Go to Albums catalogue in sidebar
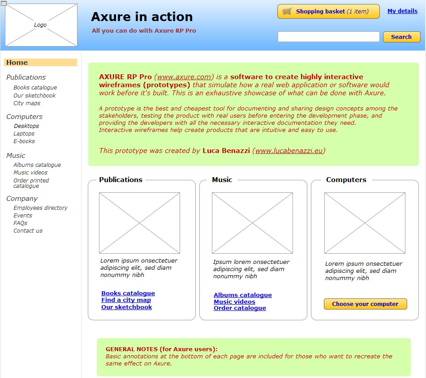426x378 pixels. (x=37, y=165)
